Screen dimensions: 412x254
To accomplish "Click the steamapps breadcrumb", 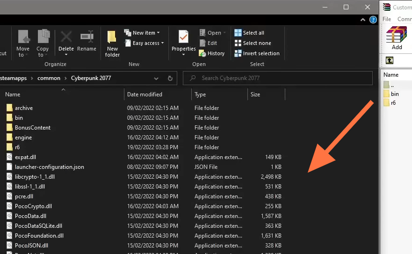I will pyautogui.click(x=14, y=78).
